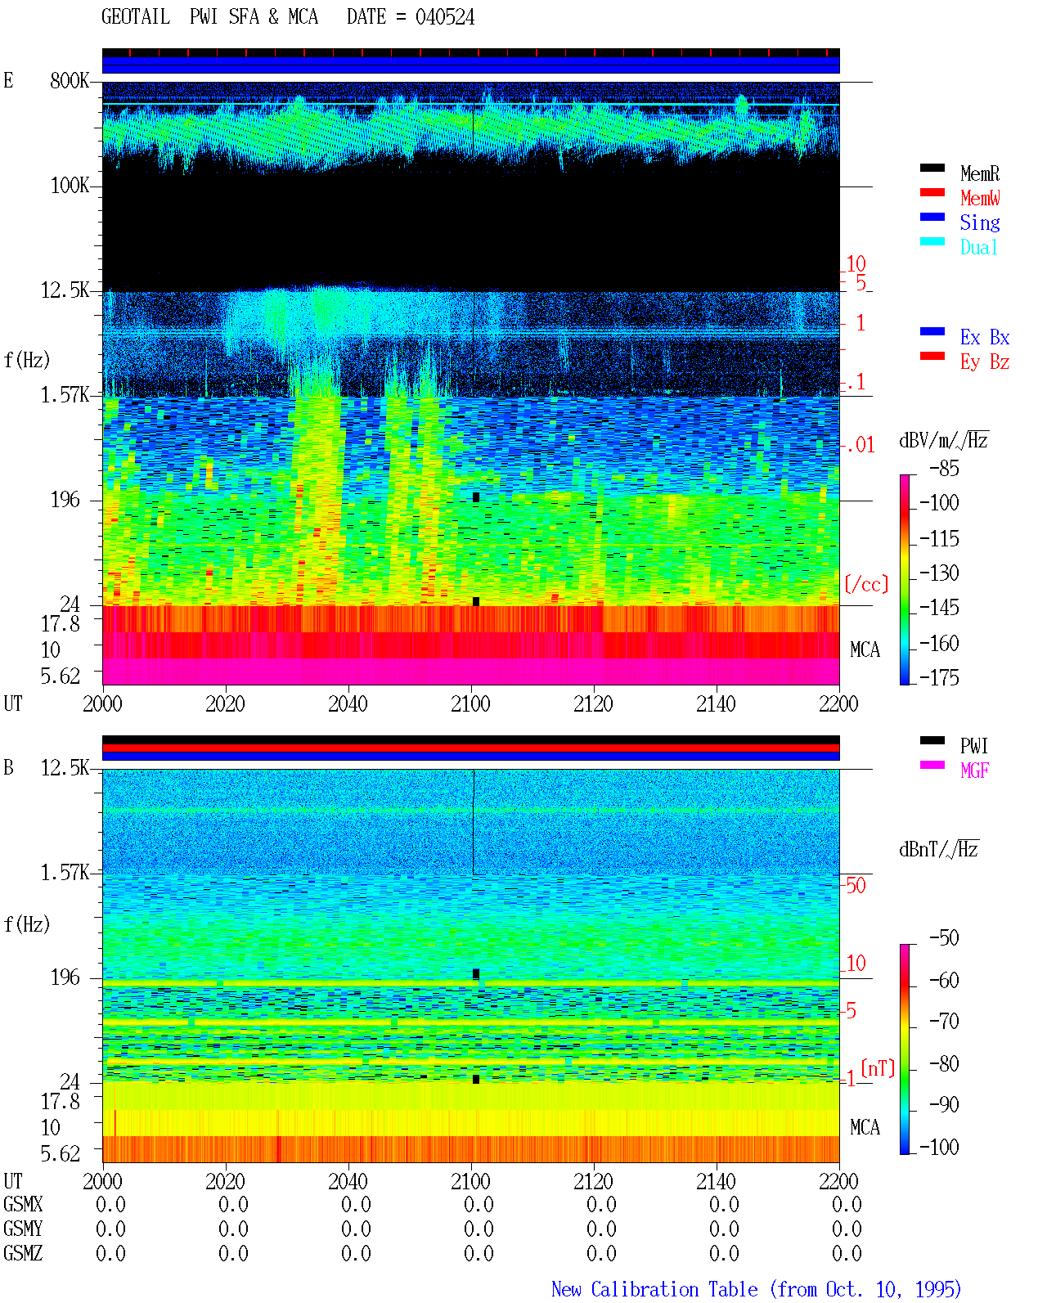The height and width of the screenshot is (1303, 1047).
Task: Click the GSMY row label
Action: (23, 1229)
